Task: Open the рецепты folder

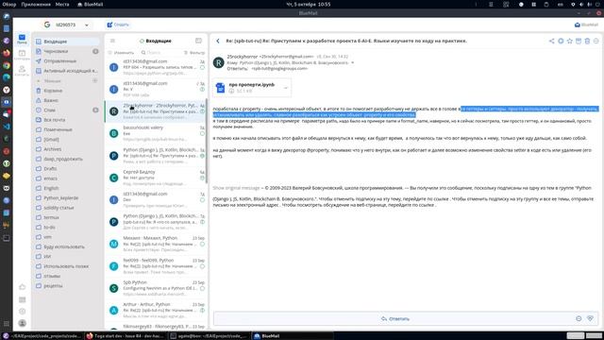Action: tap(67, 285)
